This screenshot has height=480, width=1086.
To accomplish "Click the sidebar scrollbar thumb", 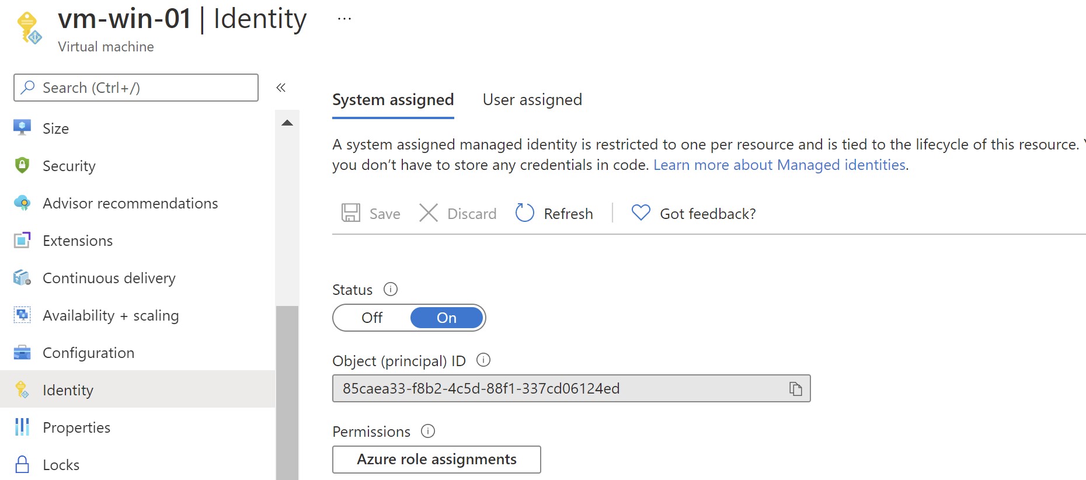I will pos(287,392).
